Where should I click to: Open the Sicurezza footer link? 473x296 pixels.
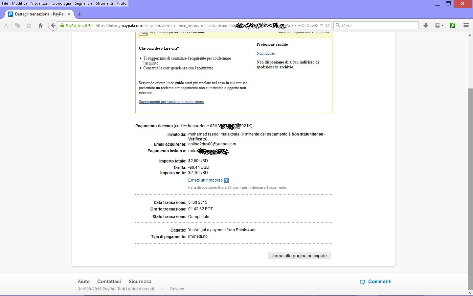(140, 282)
